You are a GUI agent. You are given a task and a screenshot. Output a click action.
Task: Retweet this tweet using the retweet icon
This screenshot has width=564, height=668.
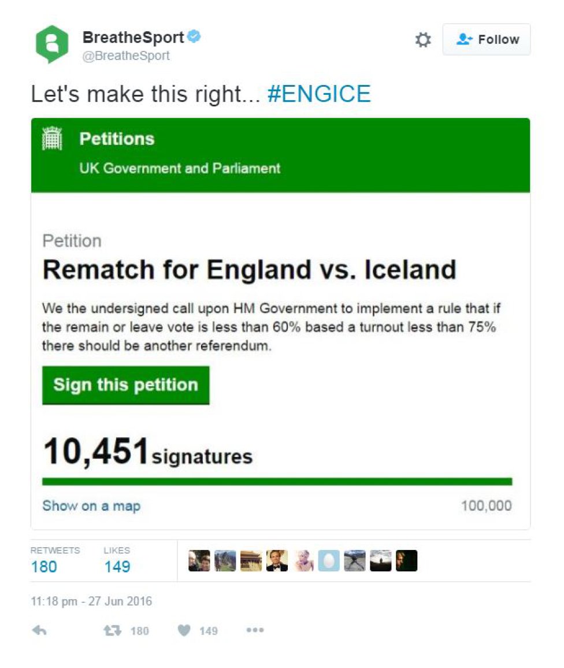pos(112,630)
